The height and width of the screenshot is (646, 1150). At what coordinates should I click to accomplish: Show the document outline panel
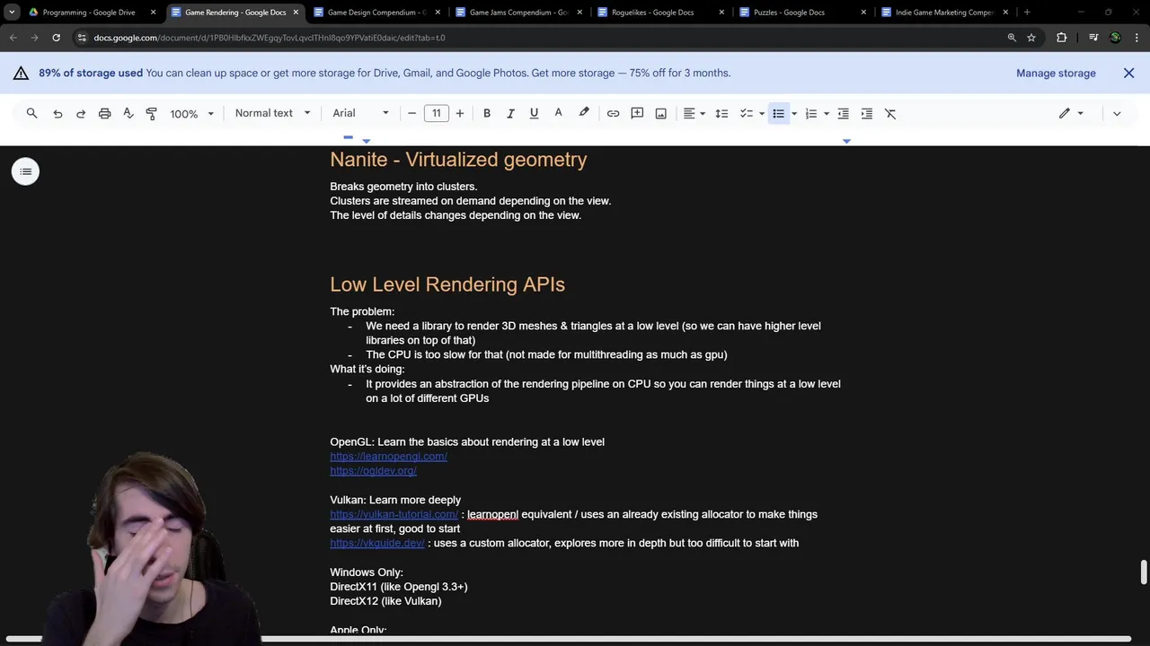(x=25, y=171)
